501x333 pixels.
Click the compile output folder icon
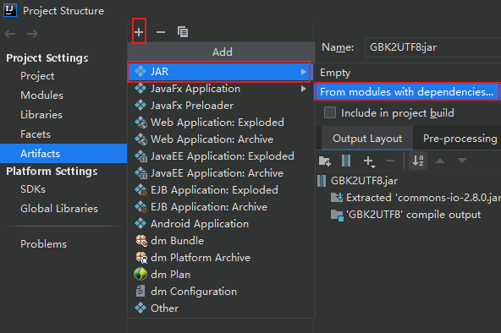[x=337, y=216]
